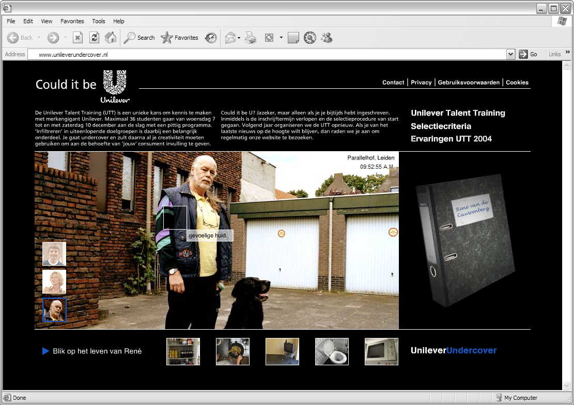574x405 pixels.
Task: Click the Messenger people icon
Action: pos(327,38)
